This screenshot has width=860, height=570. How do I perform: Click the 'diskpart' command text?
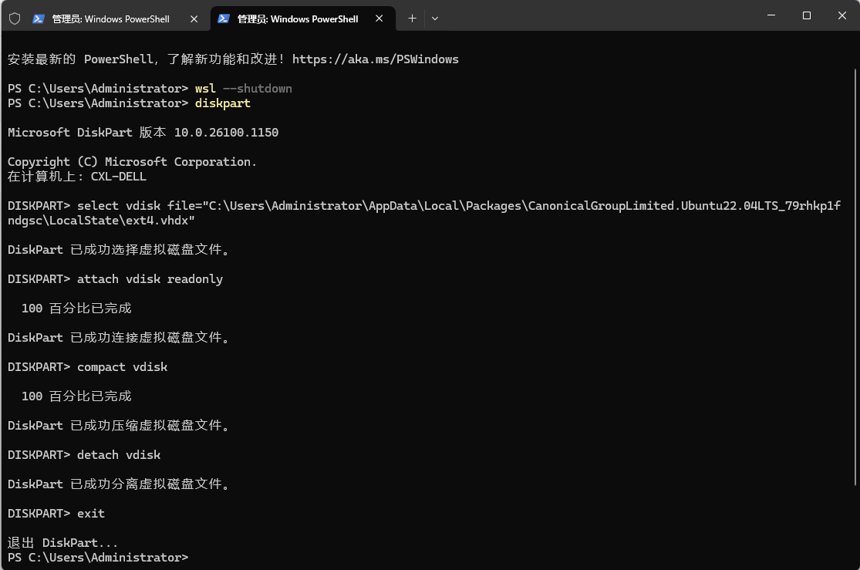(223, 103)
